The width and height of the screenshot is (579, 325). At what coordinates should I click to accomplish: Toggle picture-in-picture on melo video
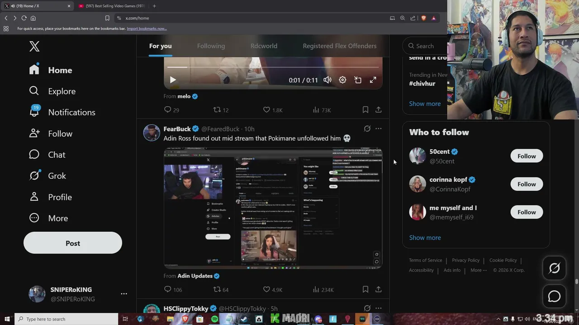point(358,80)
